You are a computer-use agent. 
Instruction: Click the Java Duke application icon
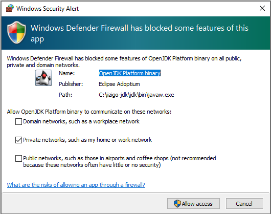pyautogui.click(x=43, y=78)
